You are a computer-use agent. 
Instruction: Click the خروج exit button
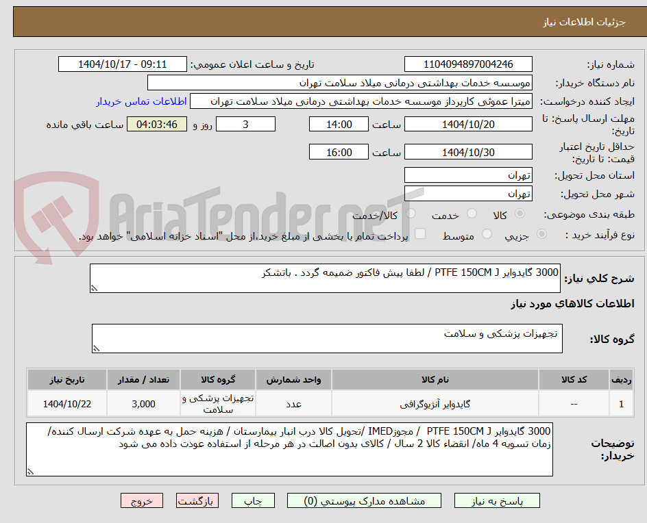pos(142,500)
